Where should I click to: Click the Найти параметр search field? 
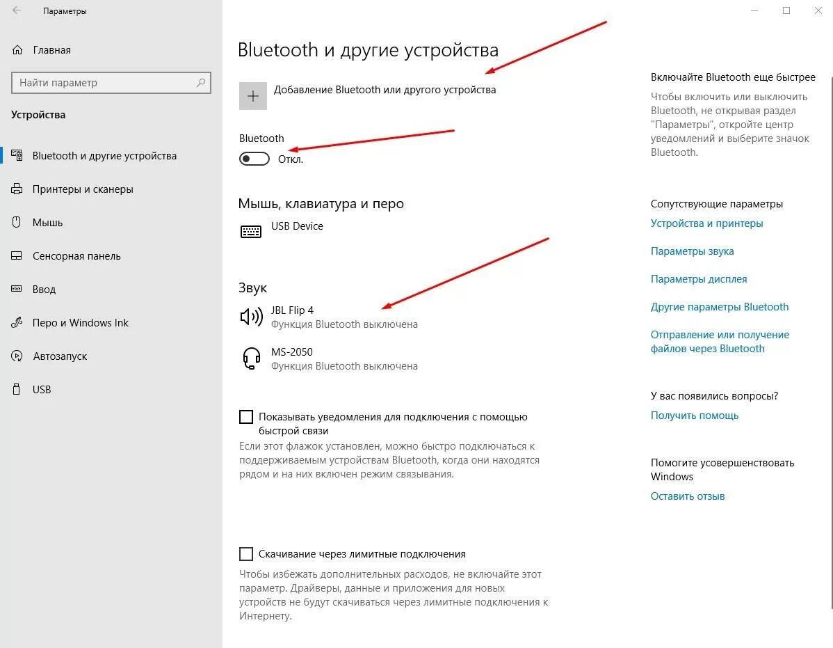[x=111, y=82]
